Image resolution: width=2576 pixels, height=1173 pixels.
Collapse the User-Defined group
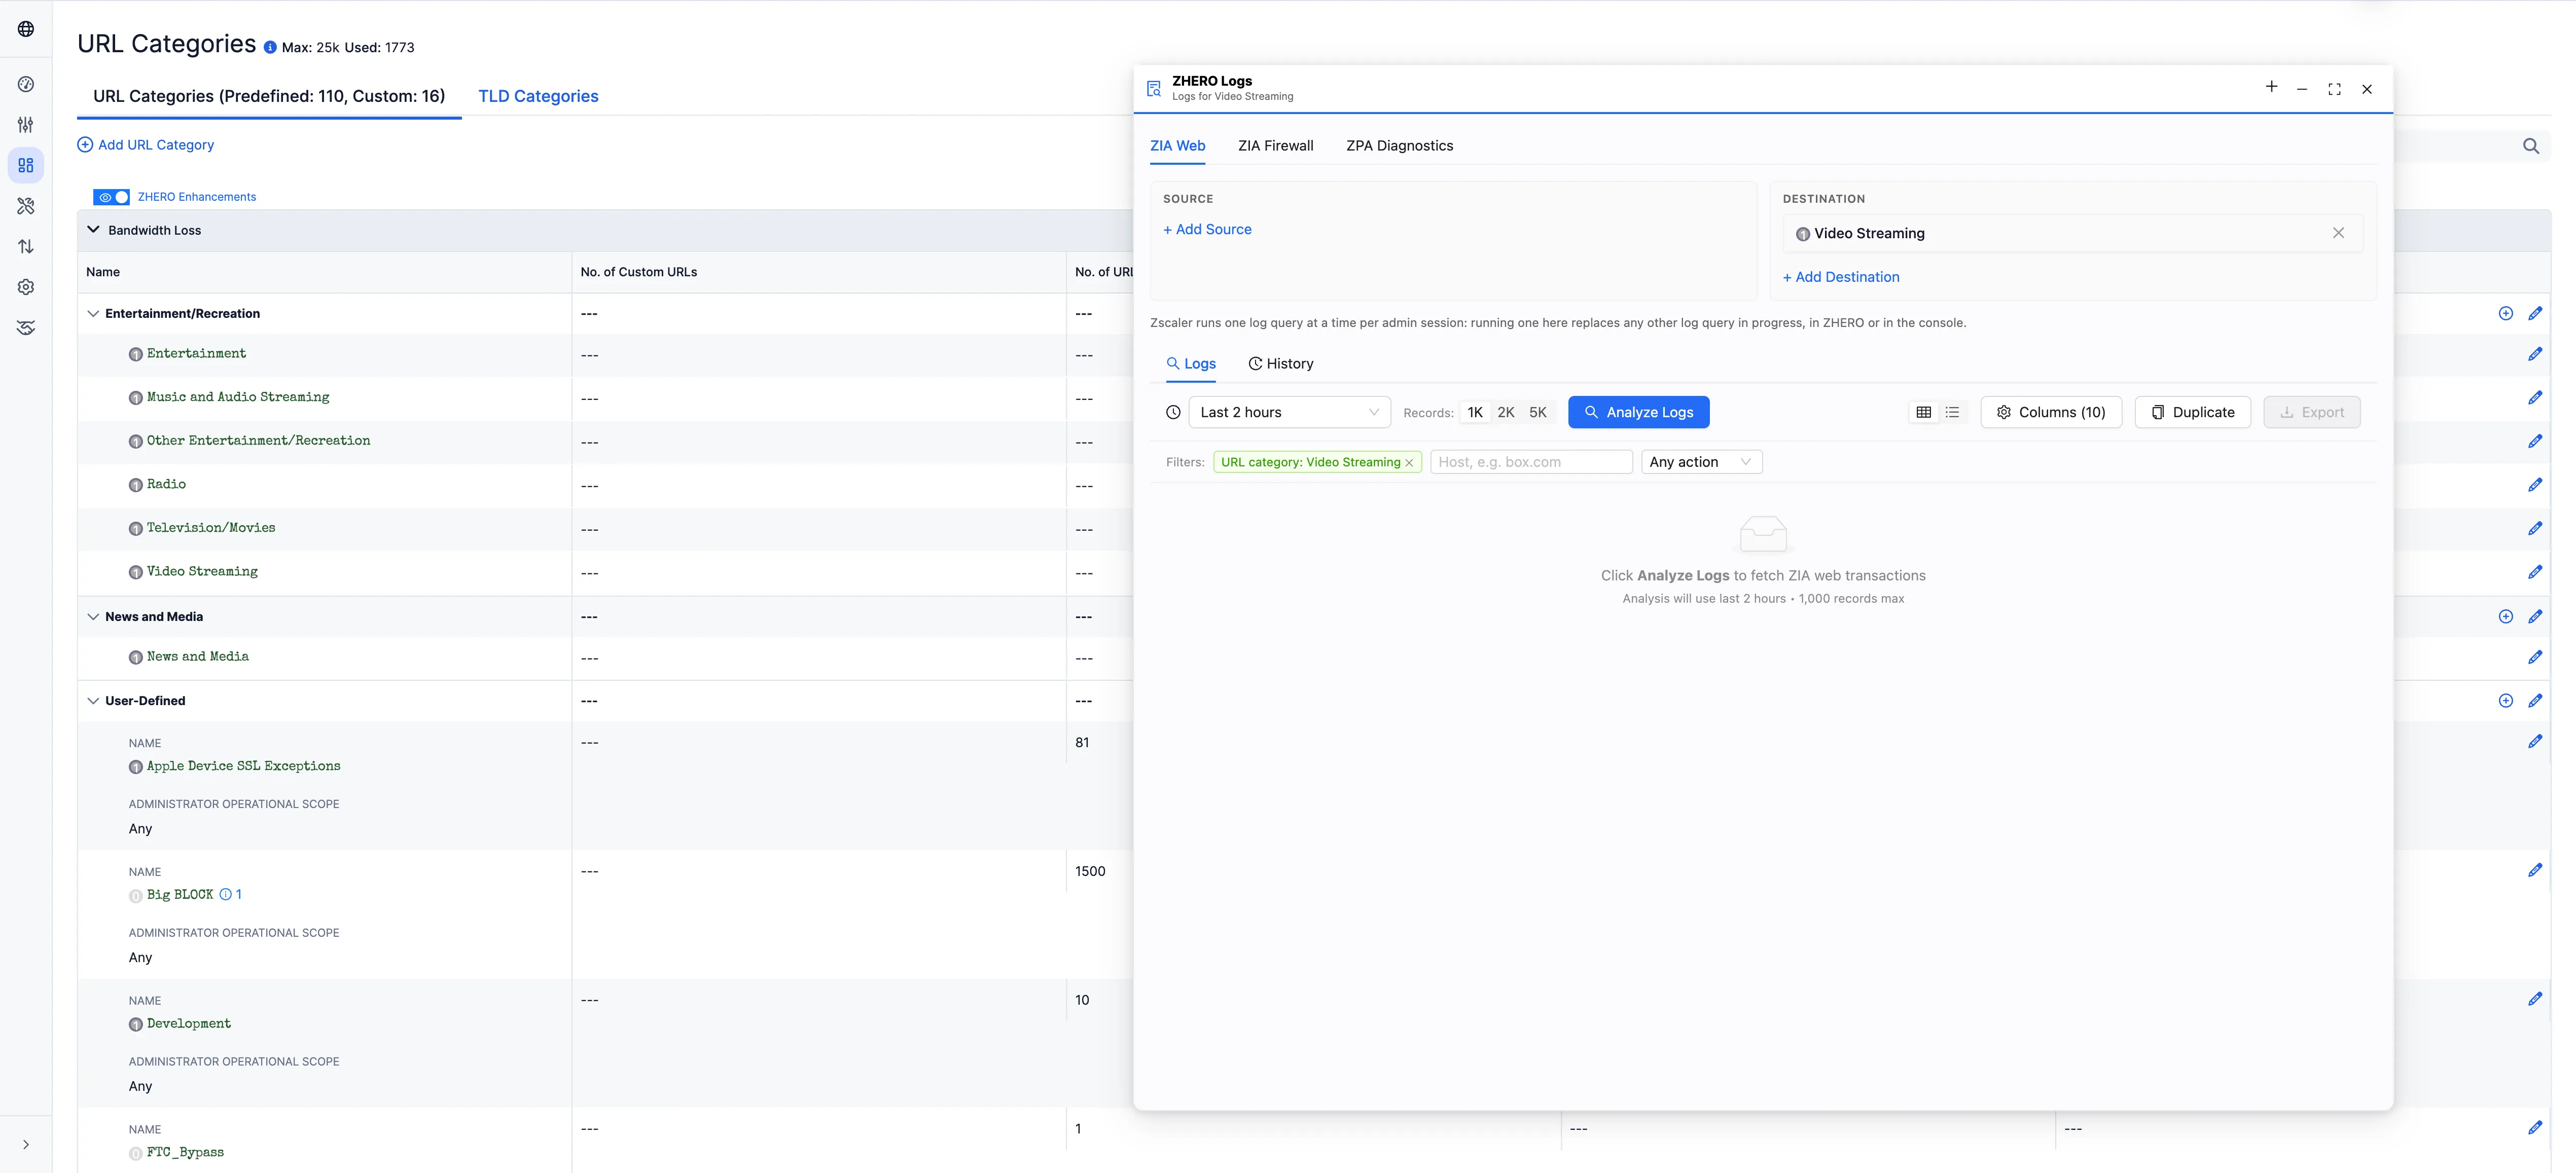coord(93,701)
